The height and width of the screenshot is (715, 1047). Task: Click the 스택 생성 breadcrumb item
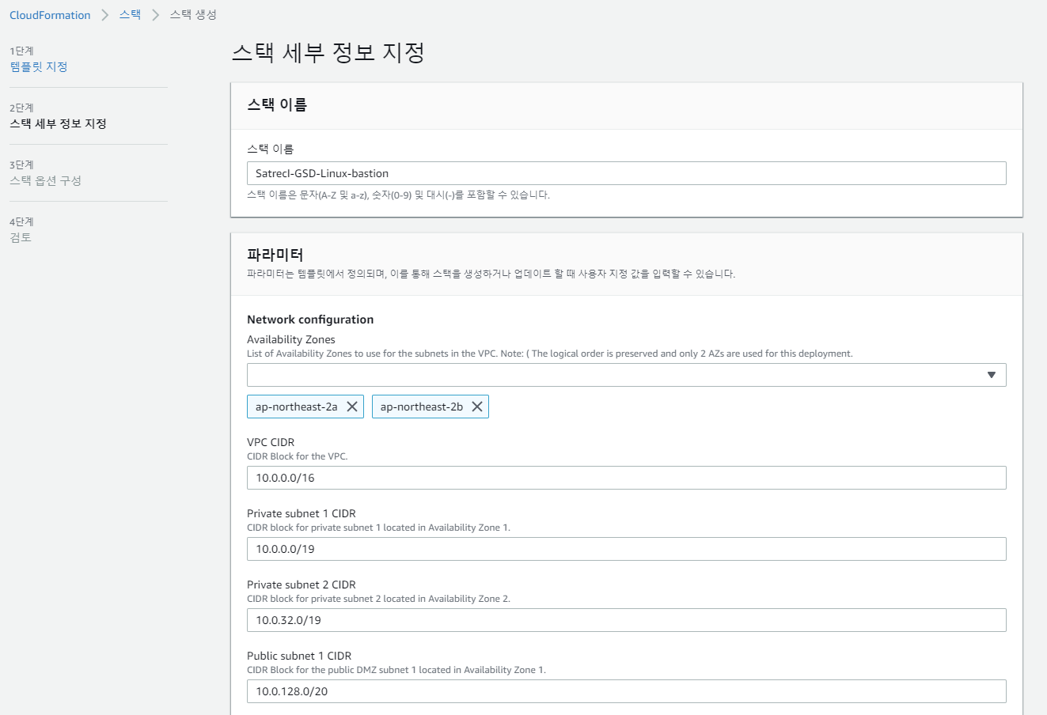193,15
